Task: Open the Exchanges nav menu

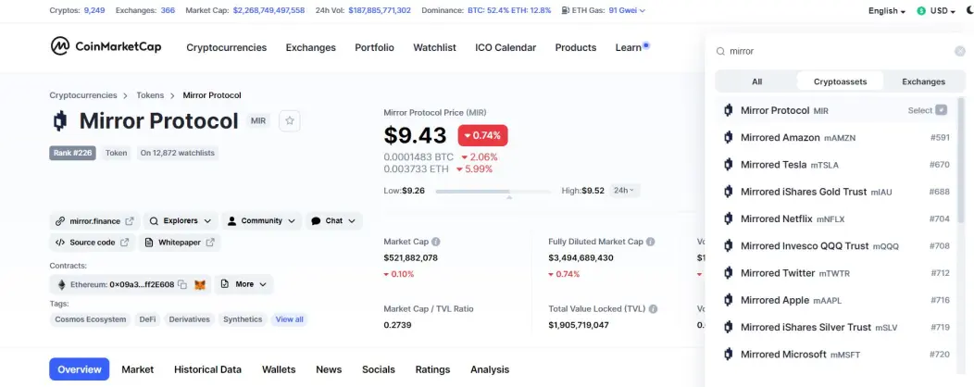Action: pos(310,47)
